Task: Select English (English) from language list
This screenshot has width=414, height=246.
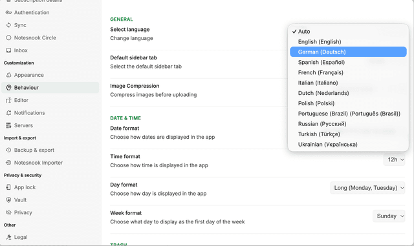Action: pyautogui.click(x=348, y=42)
